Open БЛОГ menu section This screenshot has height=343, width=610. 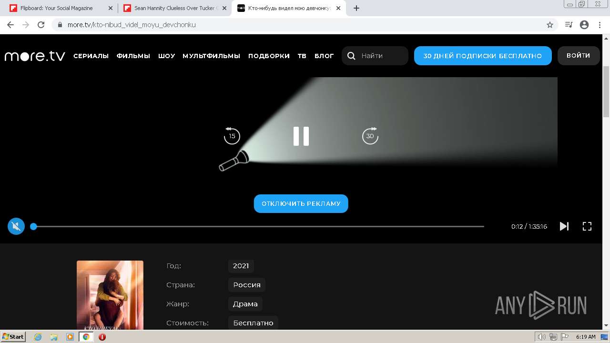click(325, 56)
